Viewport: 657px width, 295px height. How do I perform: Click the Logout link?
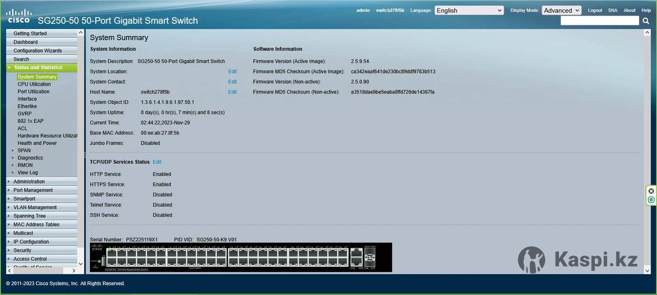point(595,10)
